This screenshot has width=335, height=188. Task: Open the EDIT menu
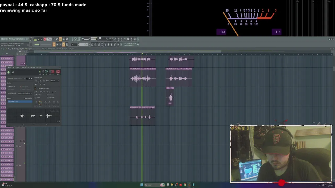(x=4, y=39)
